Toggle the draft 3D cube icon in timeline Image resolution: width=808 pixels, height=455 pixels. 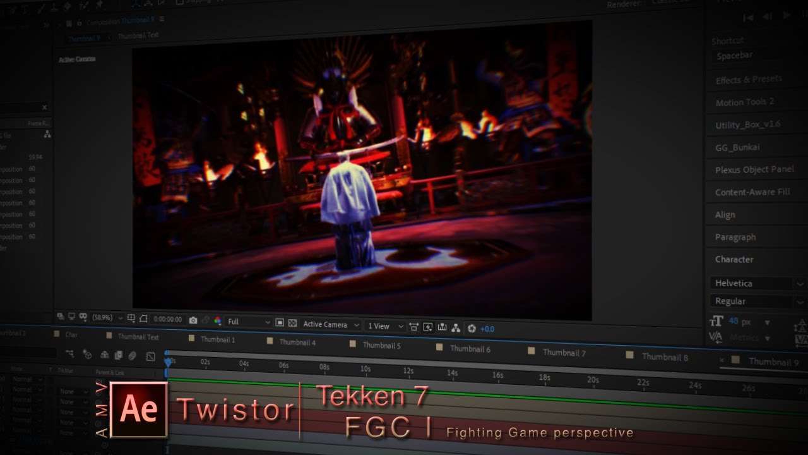click(x=87, y=355)
